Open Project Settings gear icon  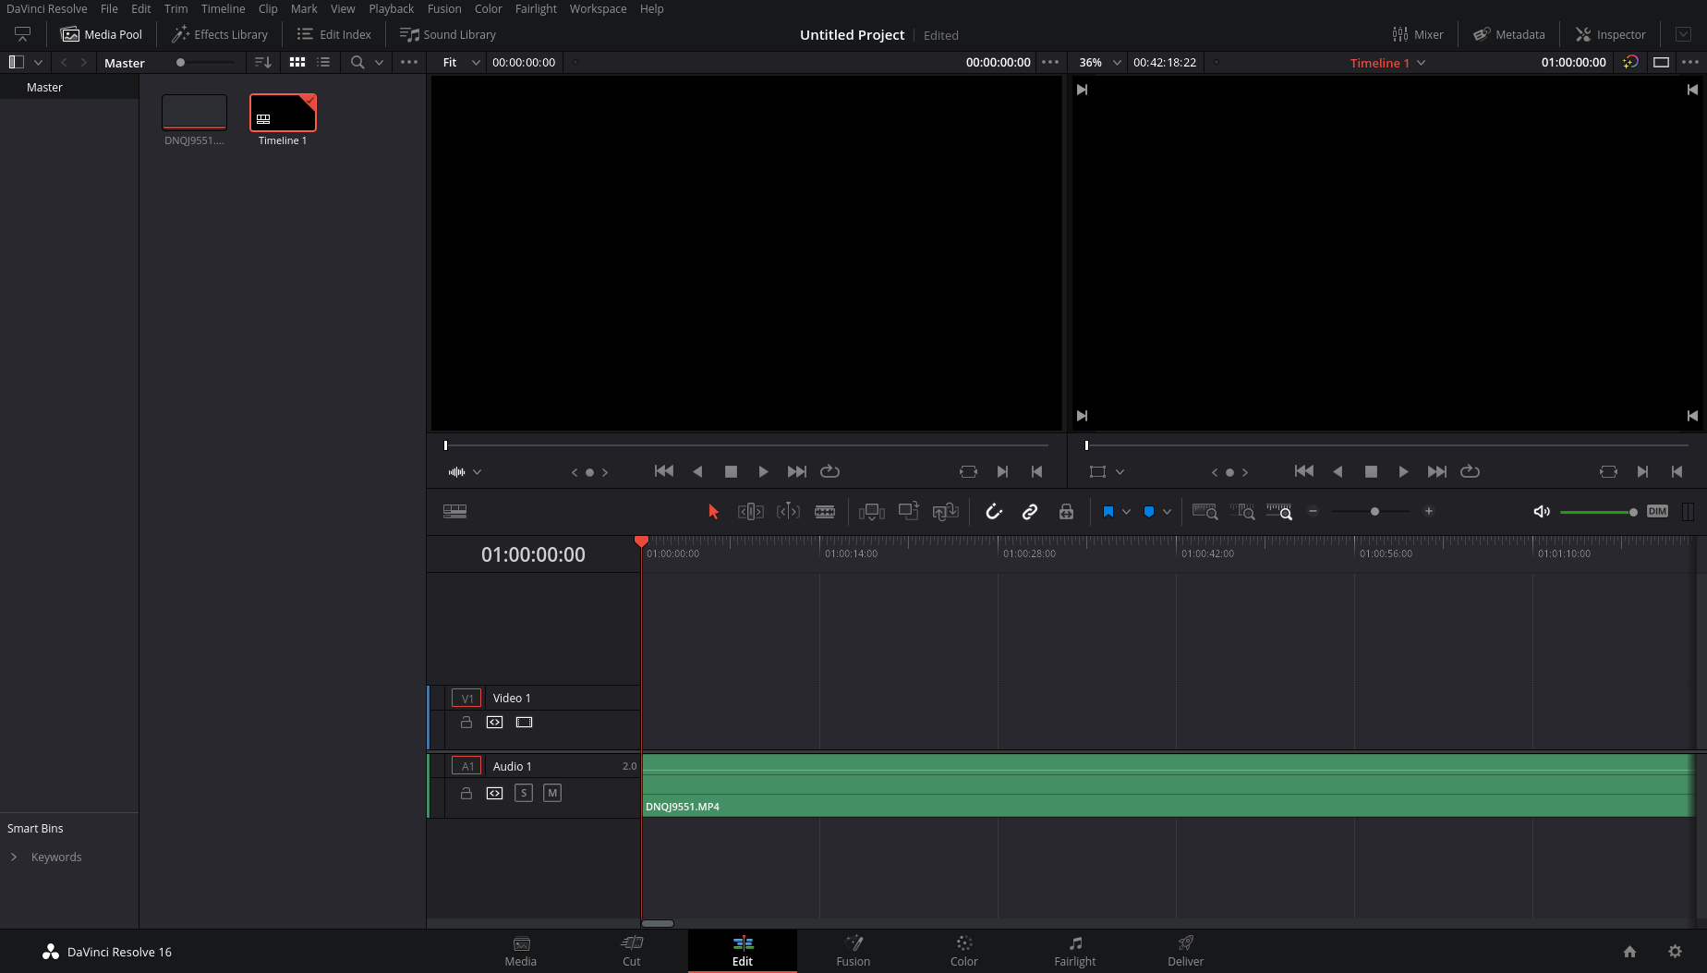coord(1675,951)
